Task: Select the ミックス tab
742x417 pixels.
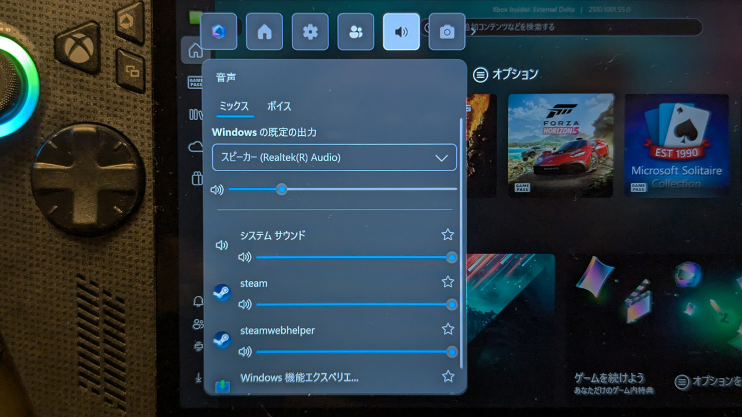Action: click(x=234, y=106)
